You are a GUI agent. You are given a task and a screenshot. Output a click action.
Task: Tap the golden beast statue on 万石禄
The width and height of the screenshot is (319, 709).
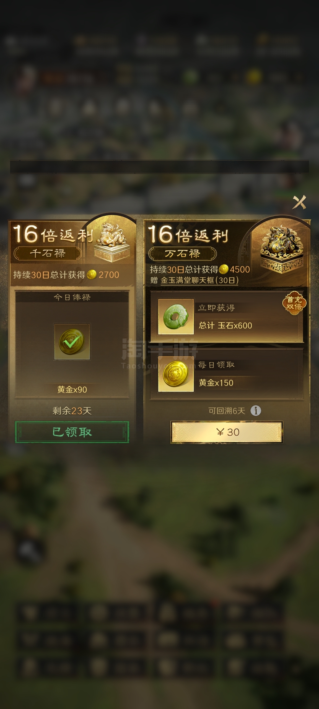[x=281, y=249]
